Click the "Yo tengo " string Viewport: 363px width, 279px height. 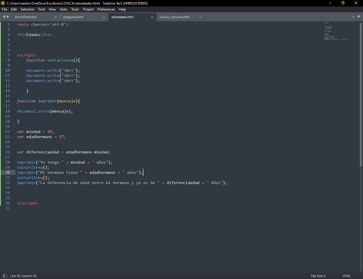pyautogui.click(x=51, y=162)
